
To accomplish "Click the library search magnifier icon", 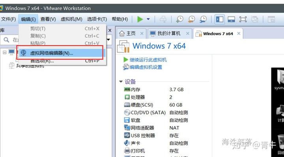I will 6,40.
